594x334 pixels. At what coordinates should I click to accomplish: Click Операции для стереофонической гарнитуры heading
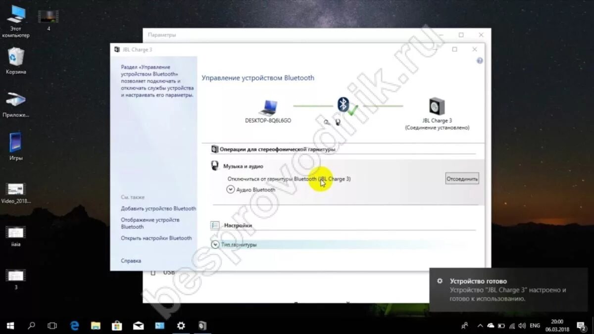pyautogui.click(x=277, y=149)
